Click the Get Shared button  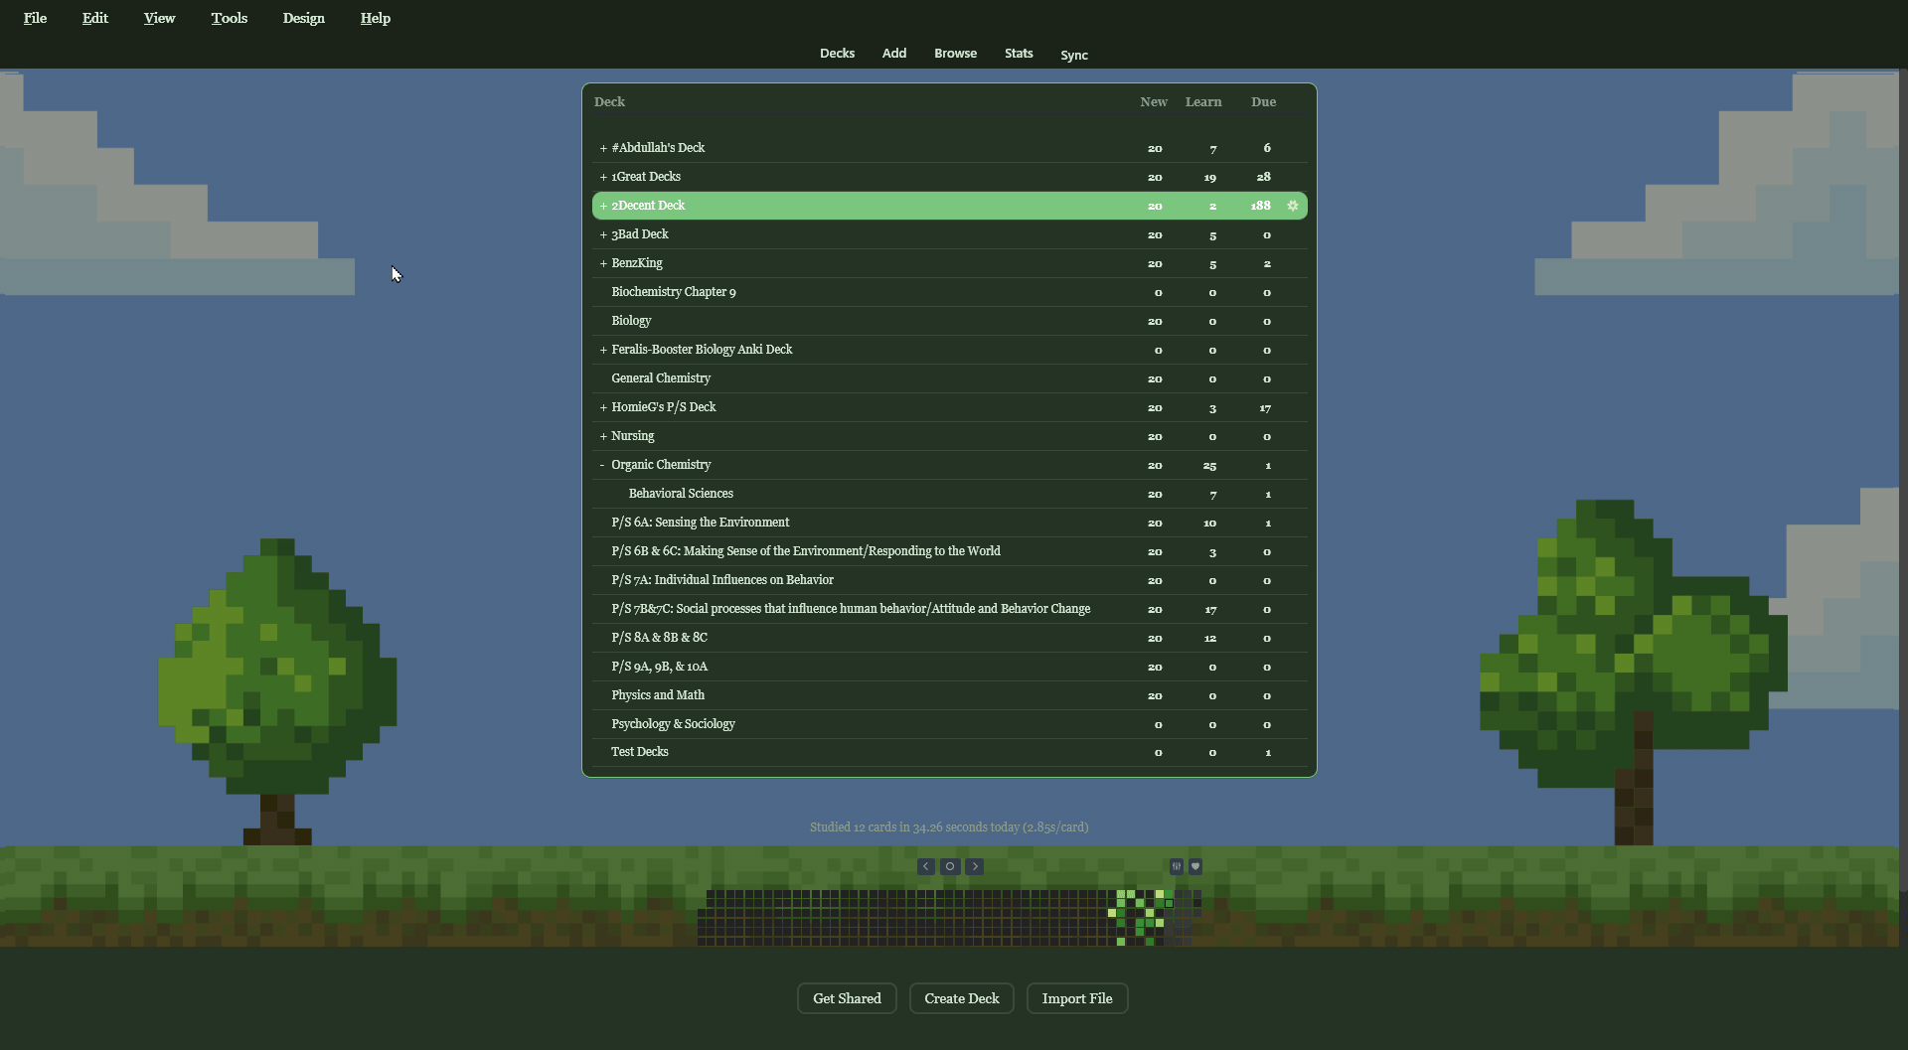point(847,998)
